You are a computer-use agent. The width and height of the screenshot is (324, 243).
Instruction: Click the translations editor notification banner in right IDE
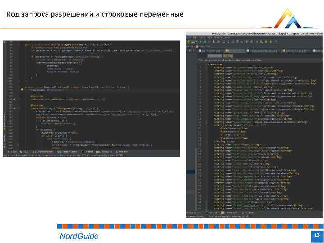click(x=260, y=60)
